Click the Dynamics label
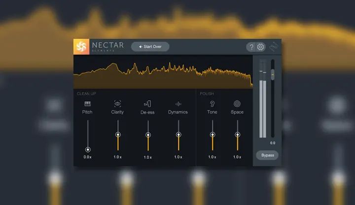The width and height of the screenshot is (355, 205). (177, 112)
